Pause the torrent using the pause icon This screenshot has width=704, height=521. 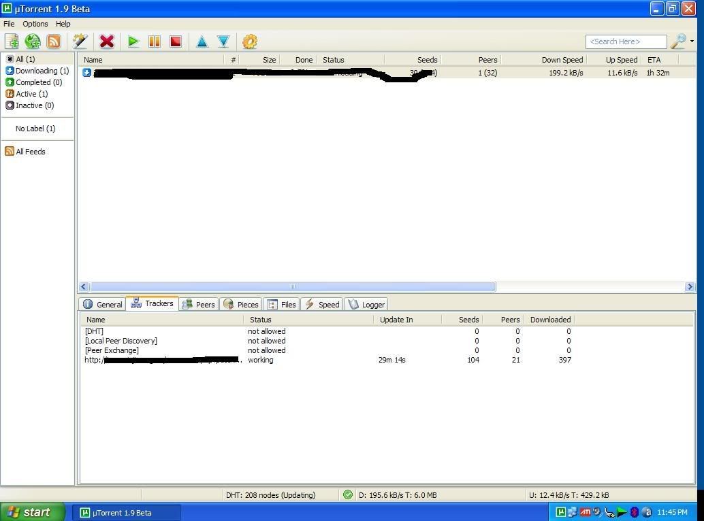click(155, 41)
